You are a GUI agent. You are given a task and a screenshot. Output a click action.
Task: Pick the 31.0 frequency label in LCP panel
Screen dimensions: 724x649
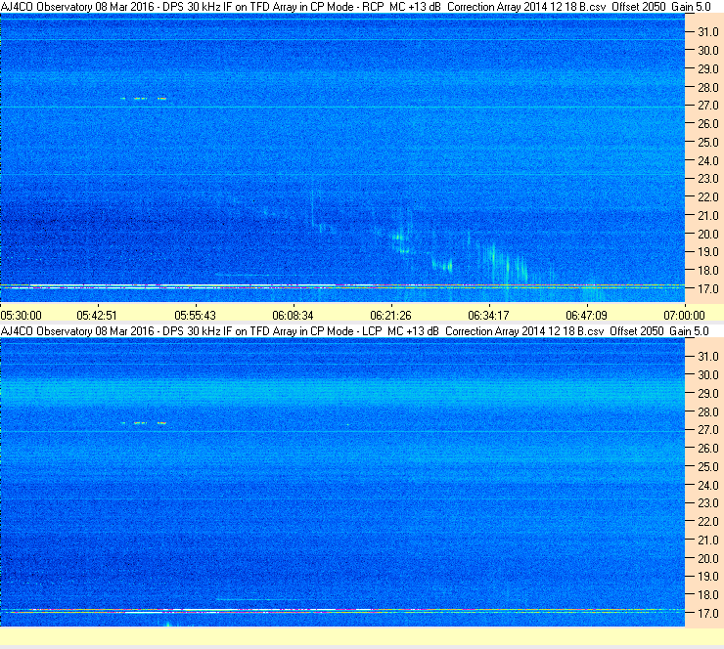point(707,357)
